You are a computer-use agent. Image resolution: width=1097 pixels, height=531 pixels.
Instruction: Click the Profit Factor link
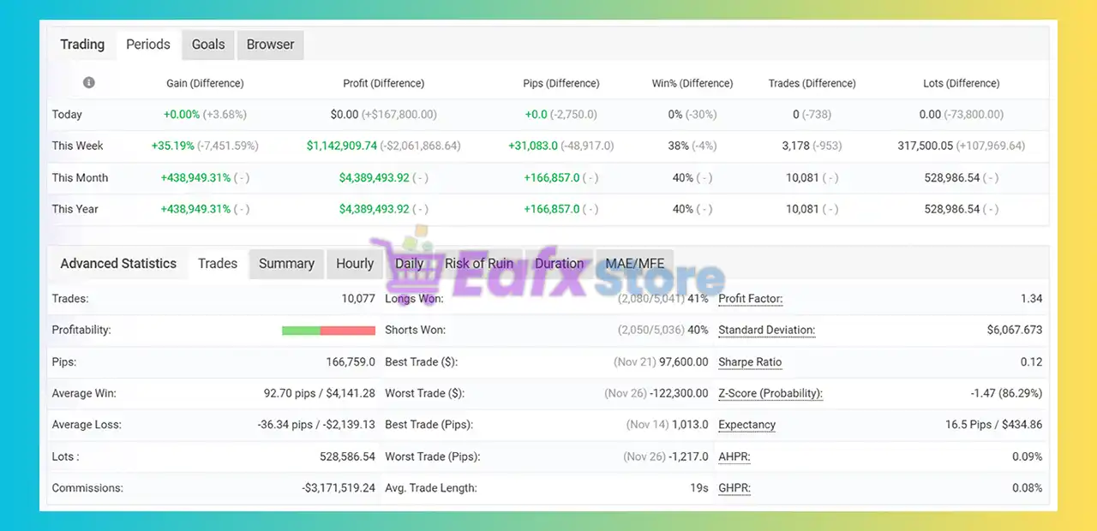(x=750, y=299)
